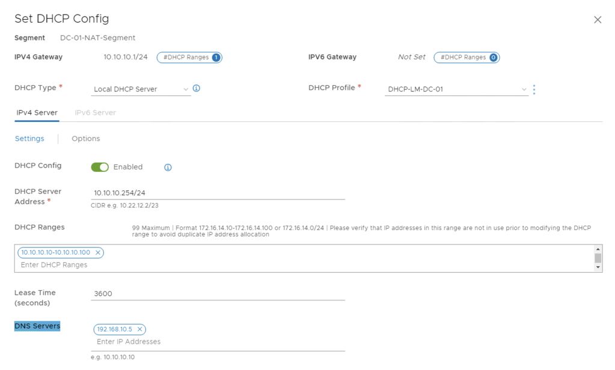The width and height of the screenshot is (615, 370).
Task: Click the DHCP Server Address field
Action: tap(218, 193)
